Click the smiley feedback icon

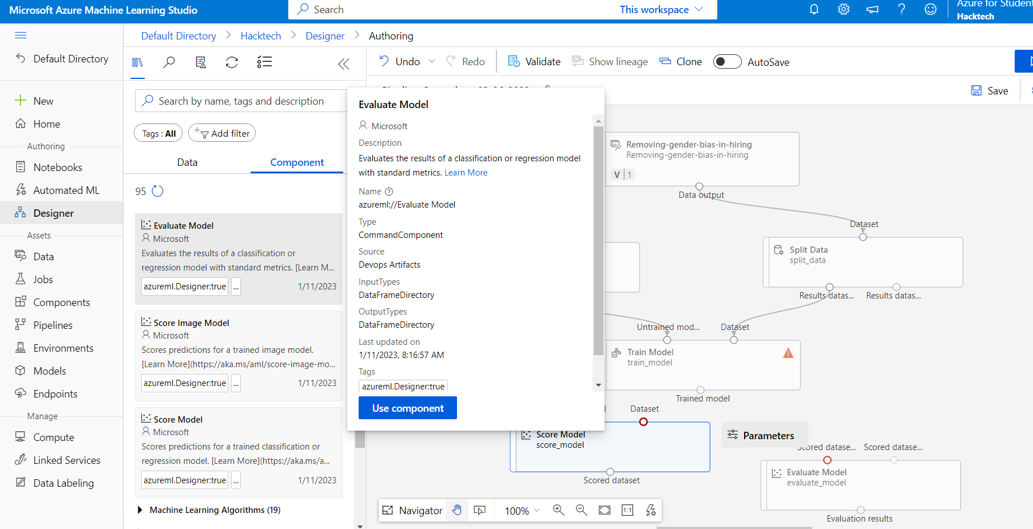point(931,10)
